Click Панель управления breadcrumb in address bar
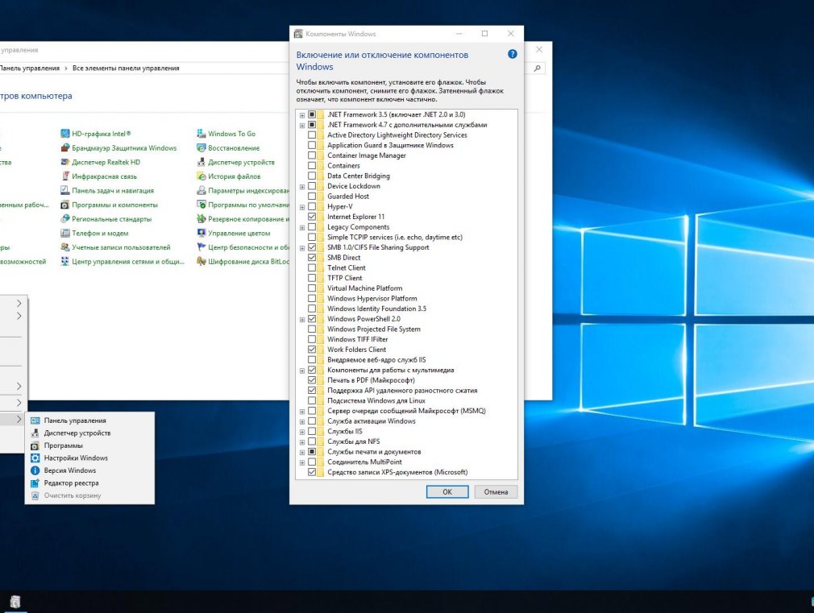 (29, 68)
